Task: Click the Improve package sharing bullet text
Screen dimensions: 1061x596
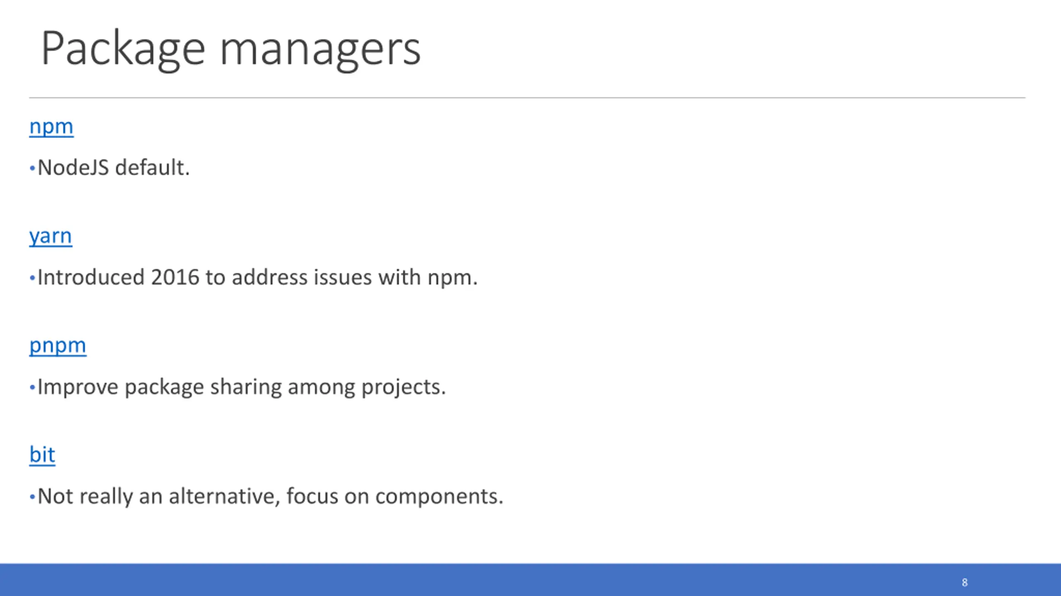Action: click(242, 387)
